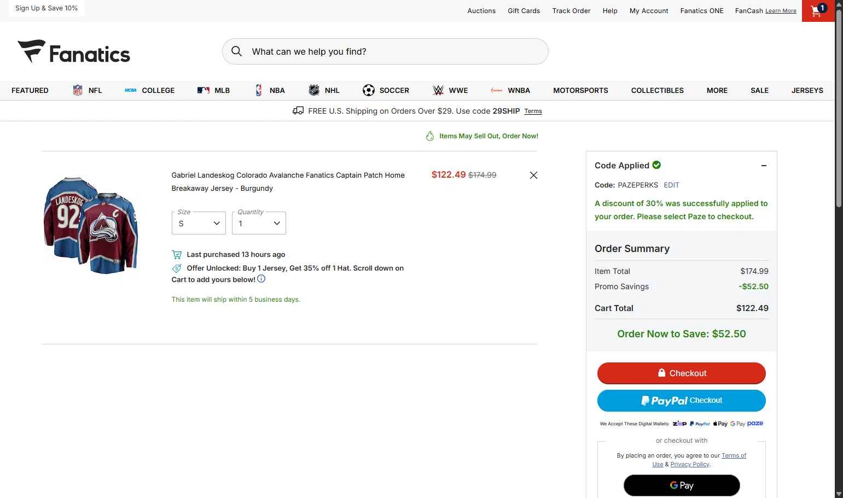The width and height of the screenshot is (843, 498).
Task: Go to Gift Cards
Action: click(x=524, y=11)
